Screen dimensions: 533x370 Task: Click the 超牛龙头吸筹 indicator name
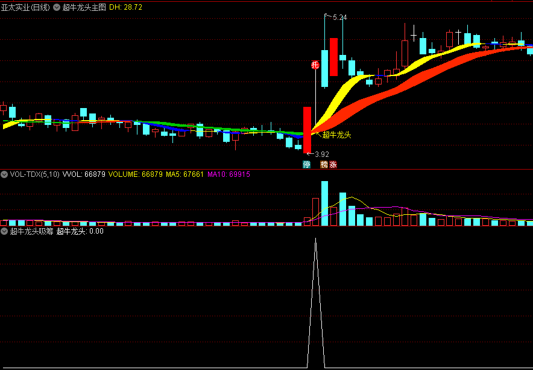(31, 231)
